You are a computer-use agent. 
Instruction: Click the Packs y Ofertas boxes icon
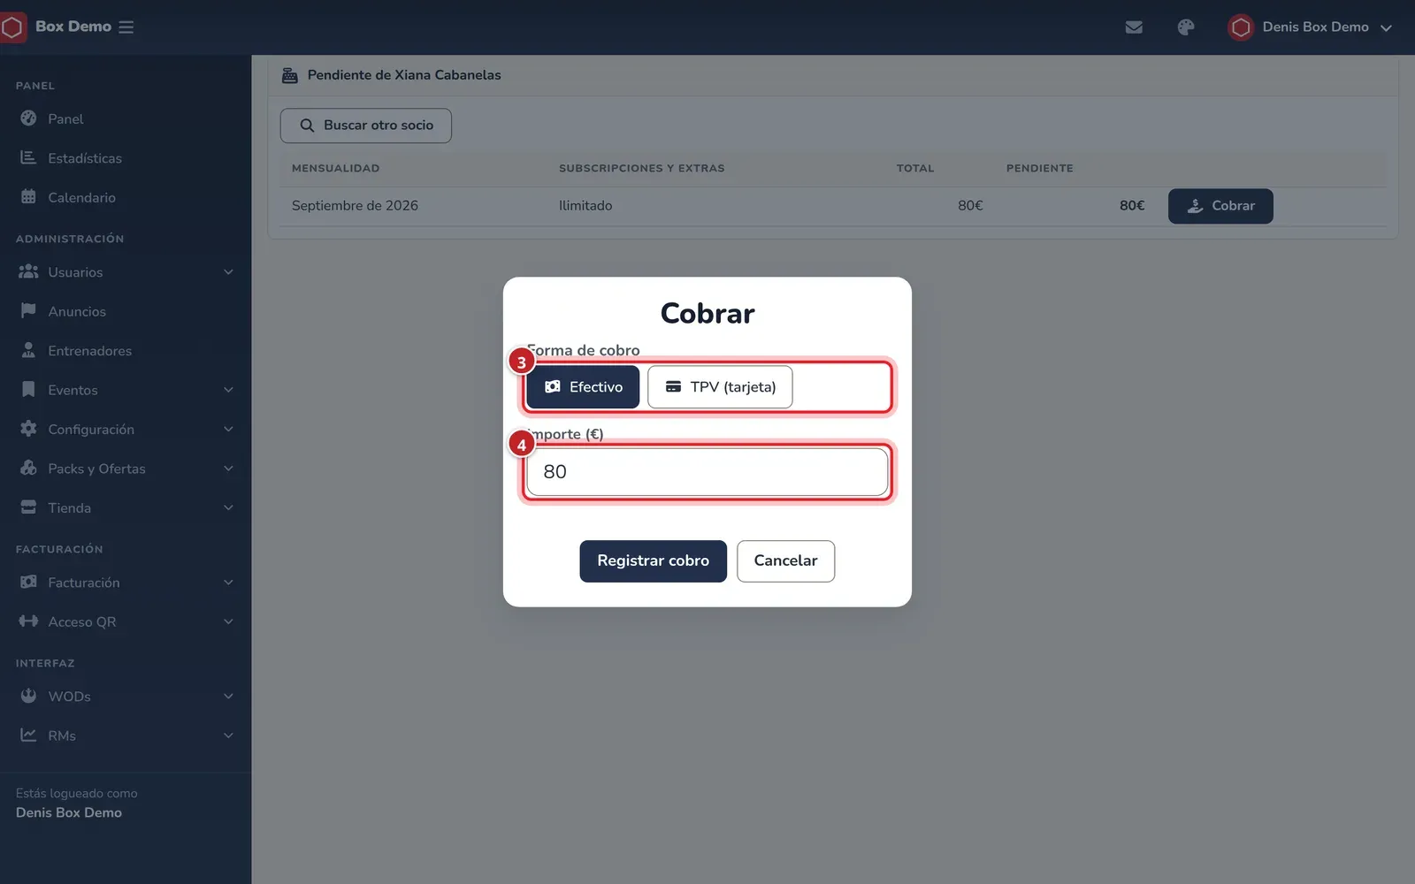click(28, 468)
